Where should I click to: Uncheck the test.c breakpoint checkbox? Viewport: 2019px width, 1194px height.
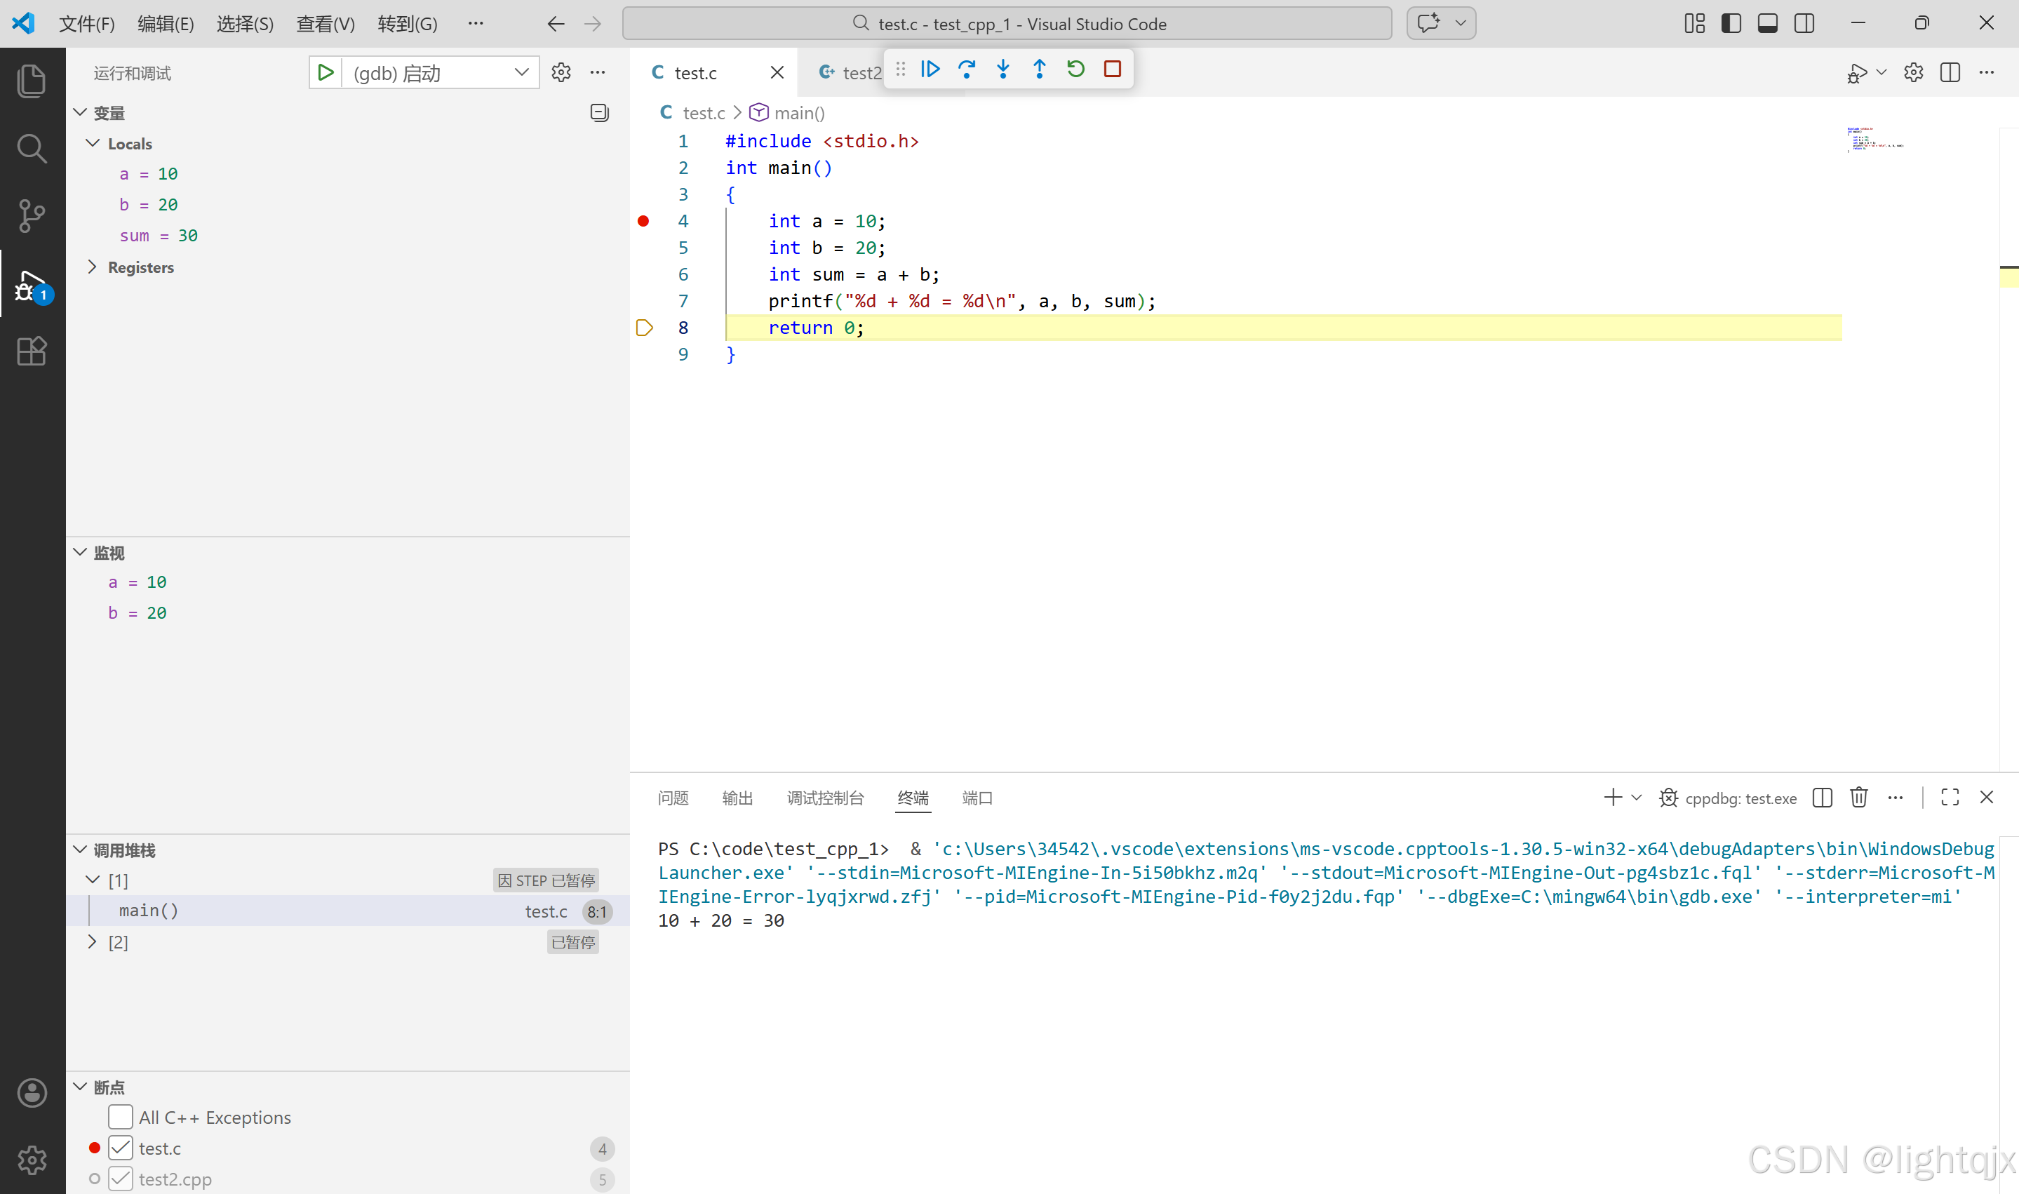121,1147
